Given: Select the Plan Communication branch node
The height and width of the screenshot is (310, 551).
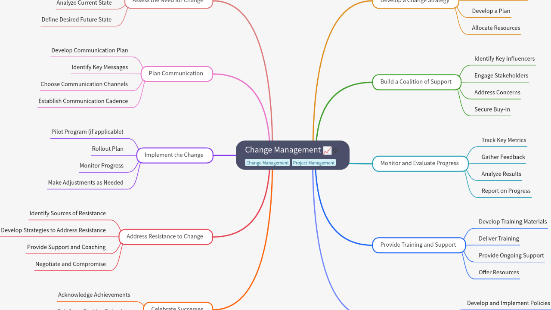Looking at the screenshot, I should click(x=176, y=74).
